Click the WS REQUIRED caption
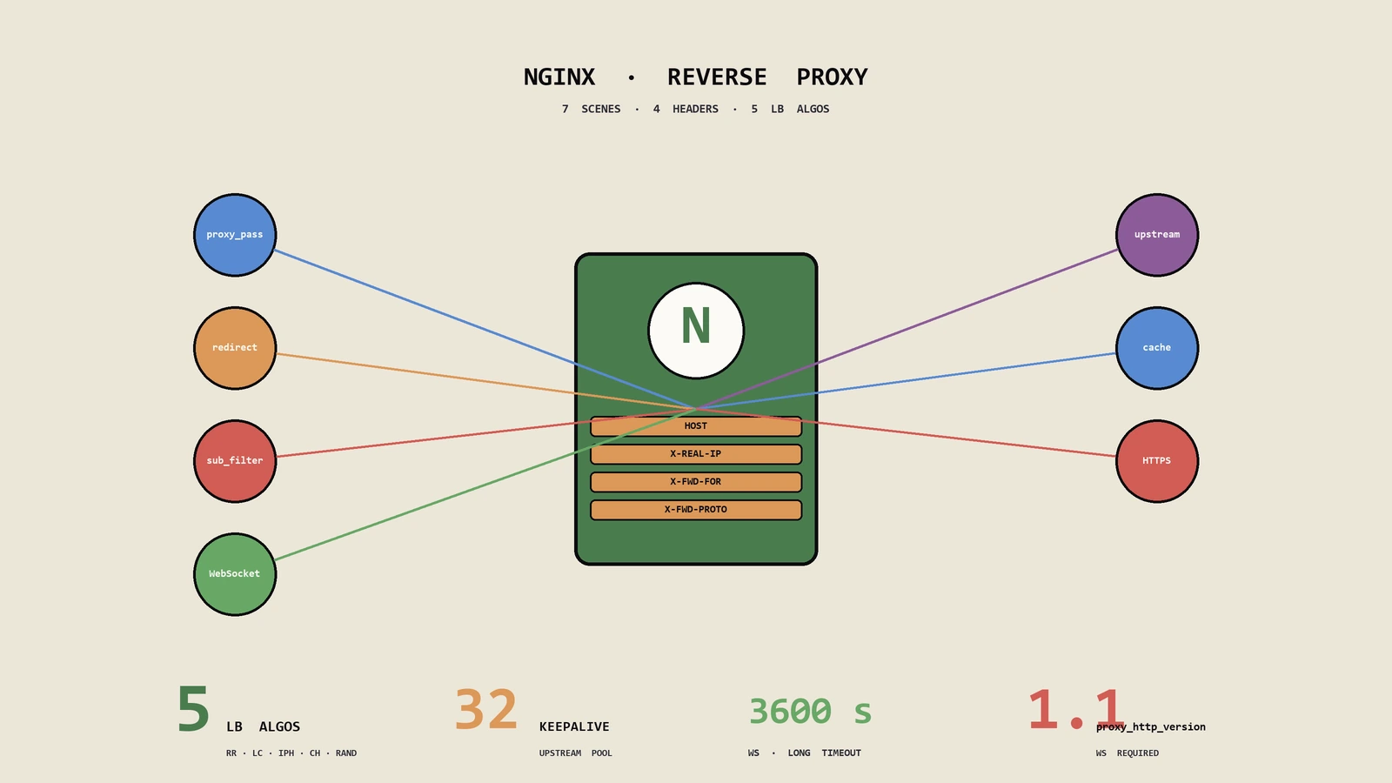Viewport: 1392px width, 783px height. pos(1128,753)
